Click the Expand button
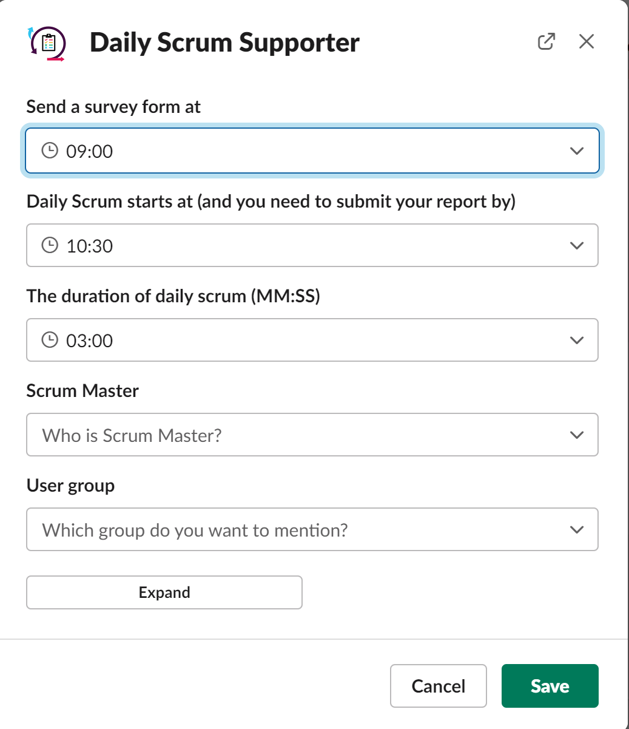Image resolution: width=629 pixels, height=729 pixels. point(164,592)
